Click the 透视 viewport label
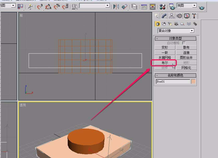The image size is (218, 158). tap(23, 105)
